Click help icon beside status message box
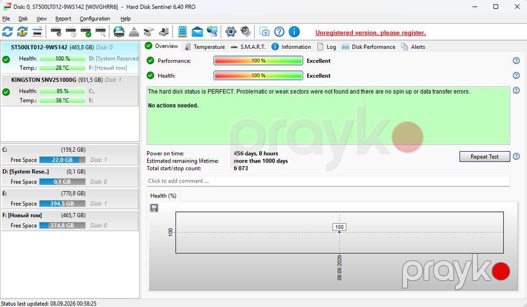527x307 pixels. pyautogui.click(x=516, y=90)
